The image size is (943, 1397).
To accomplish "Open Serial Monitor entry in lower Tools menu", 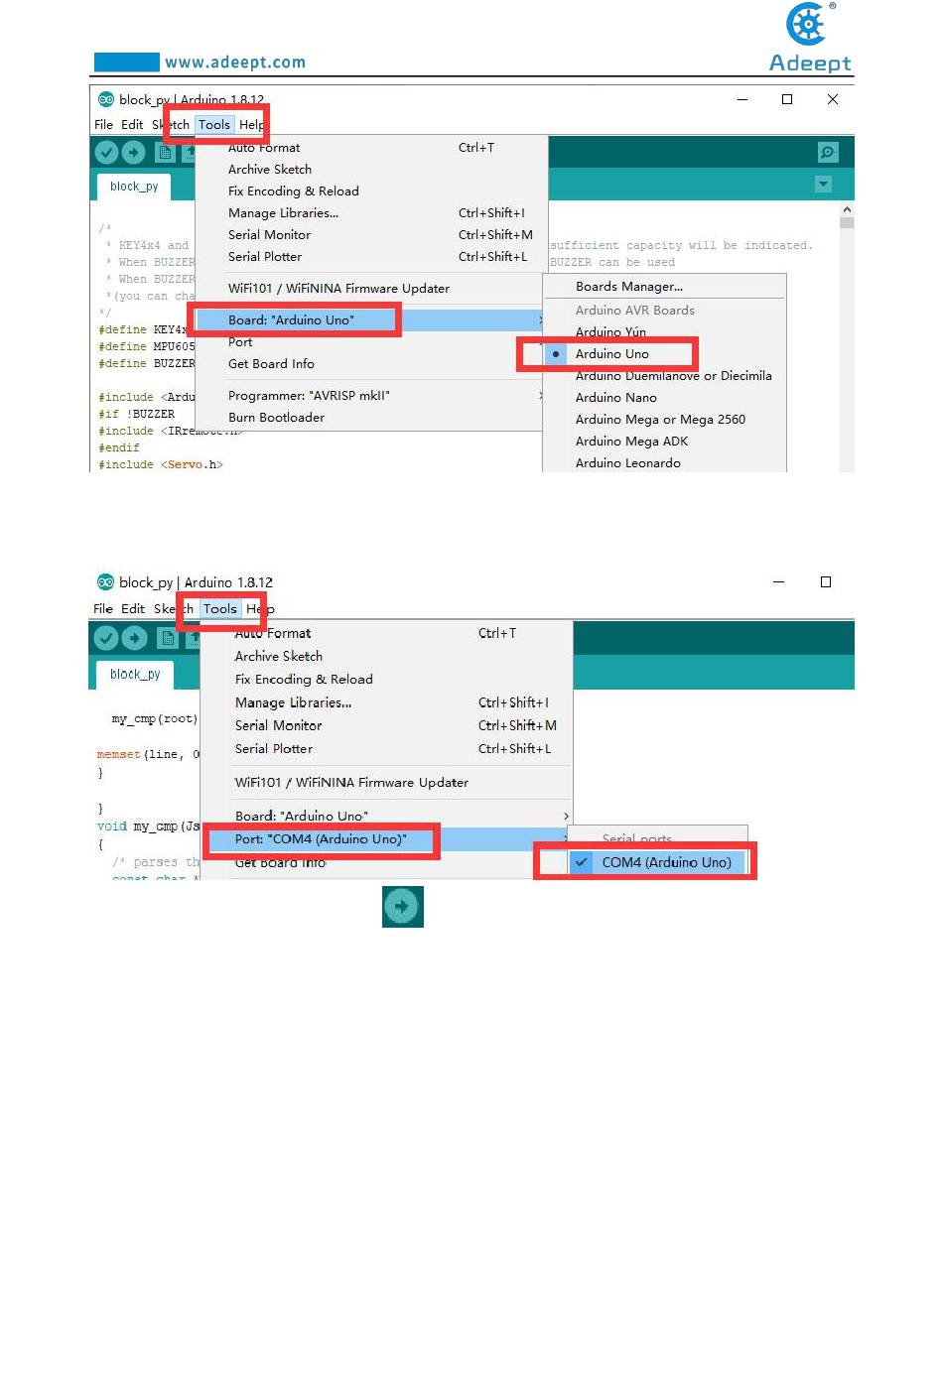I will click(387, 725).
